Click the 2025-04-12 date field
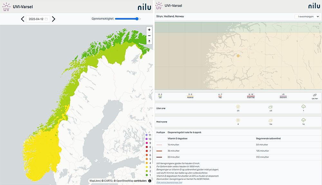The width and height of the screenshot is (322, 185). pos(38,19)
